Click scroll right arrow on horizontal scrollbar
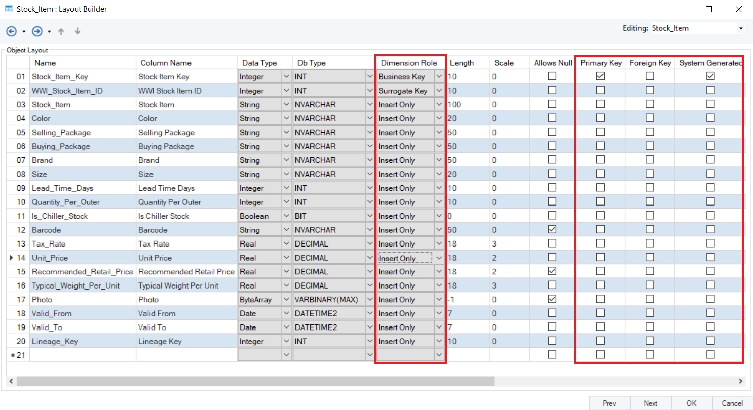Image resolution: width=753 pixels, height=410 pixels. [x=740, y=381]
